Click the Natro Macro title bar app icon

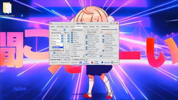51,23
